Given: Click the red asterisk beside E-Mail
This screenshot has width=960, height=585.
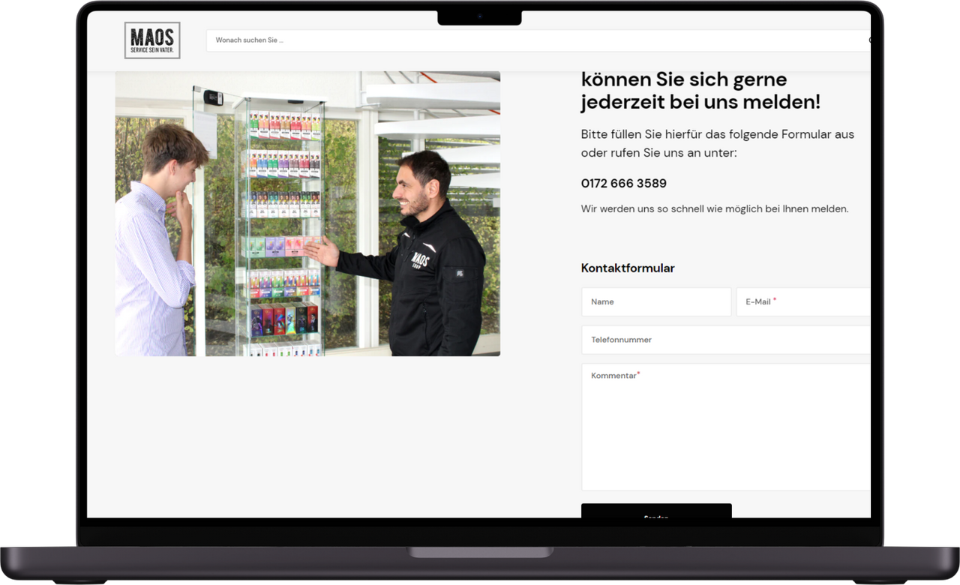Looking at the screenshot, I should click(775, 299).
